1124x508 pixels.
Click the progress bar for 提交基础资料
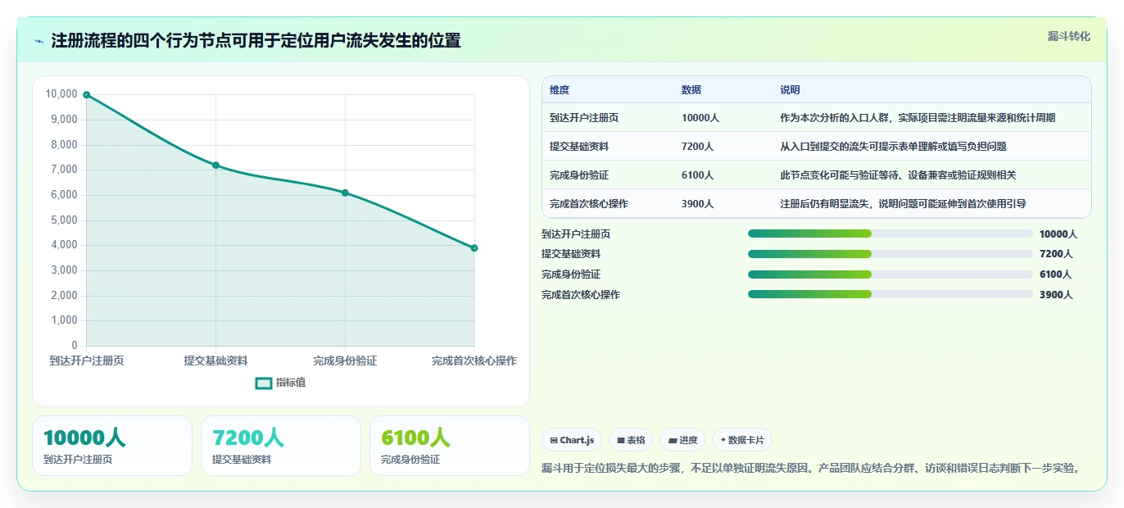tap(891, 254)
